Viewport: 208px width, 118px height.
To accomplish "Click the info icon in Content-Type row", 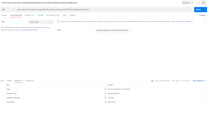I will (105, 93).
